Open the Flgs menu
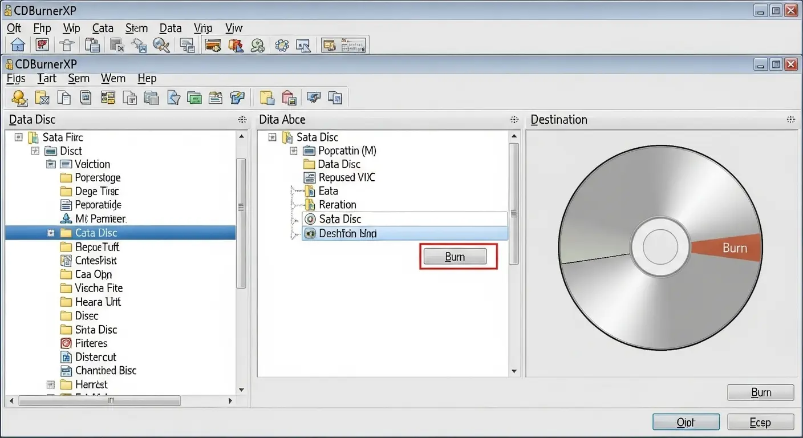The height and width of the screenshot is (438, 803). coord(16,79)
